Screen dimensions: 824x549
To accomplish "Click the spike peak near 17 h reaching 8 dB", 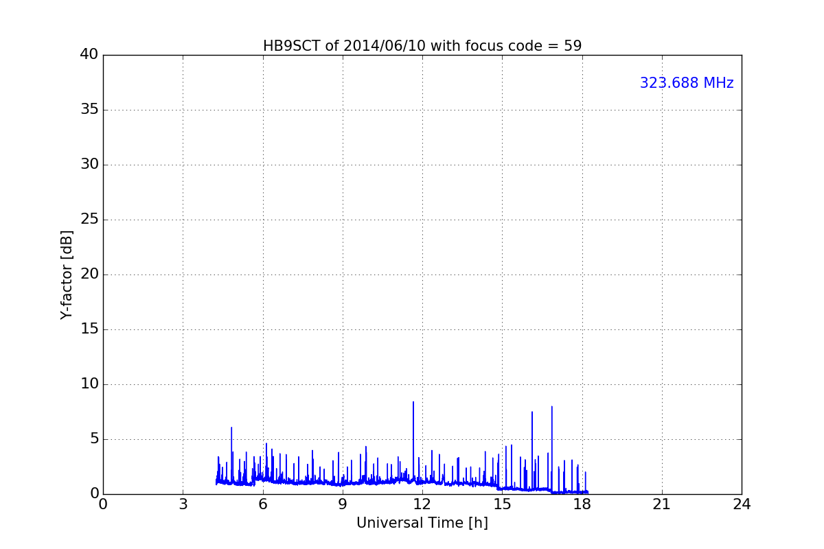I will coord(551,408).
